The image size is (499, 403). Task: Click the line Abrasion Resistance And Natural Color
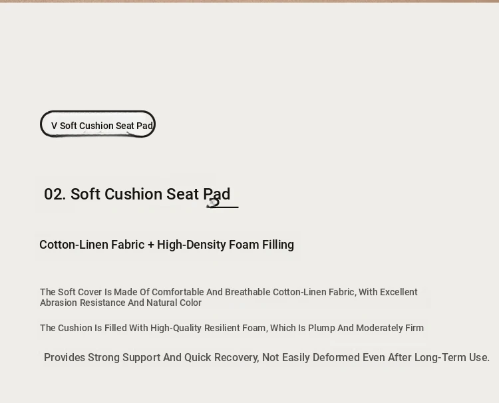click(120, 303)
